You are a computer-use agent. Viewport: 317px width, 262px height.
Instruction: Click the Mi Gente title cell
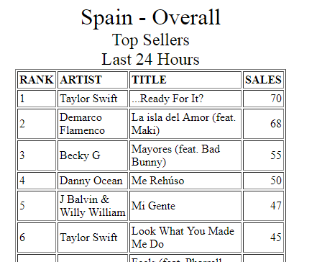pos(185,206)
